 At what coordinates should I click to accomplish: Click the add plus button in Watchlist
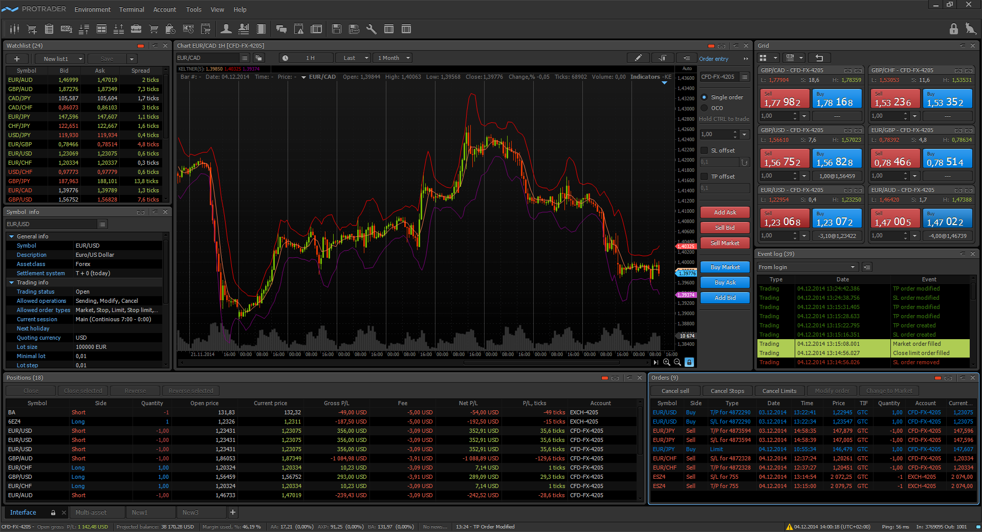(x=17, y=59)
